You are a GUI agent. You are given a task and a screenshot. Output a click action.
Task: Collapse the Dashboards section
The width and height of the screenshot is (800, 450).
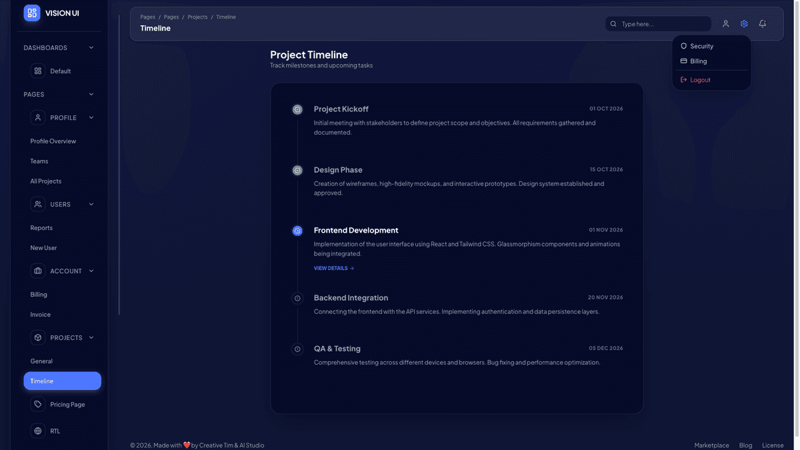[x=91, y=47]
